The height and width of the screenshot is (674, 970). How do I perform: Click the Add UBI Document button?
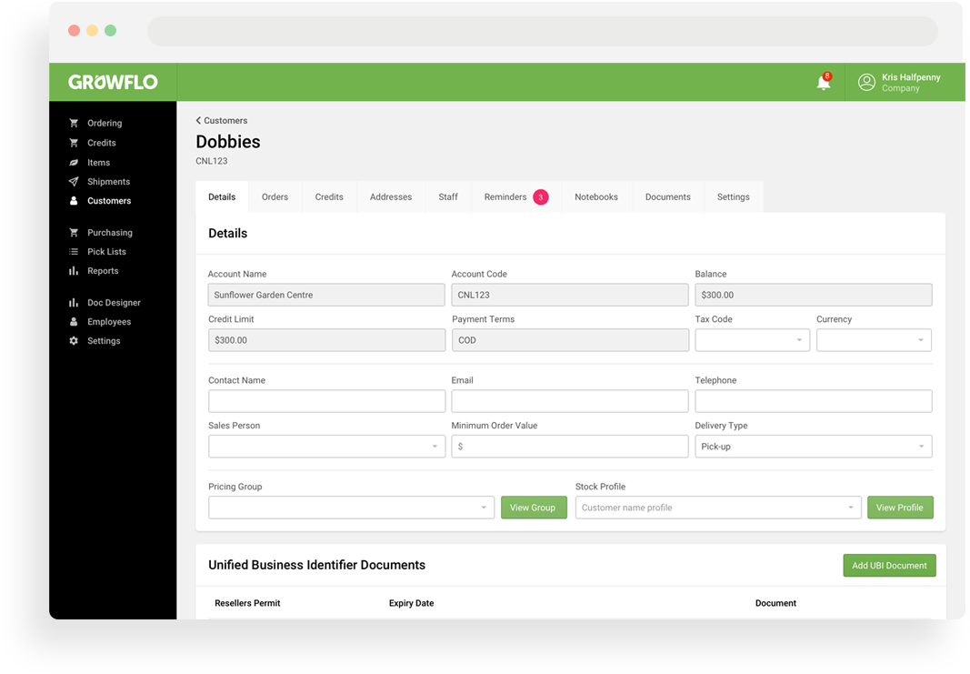point(889,565)
